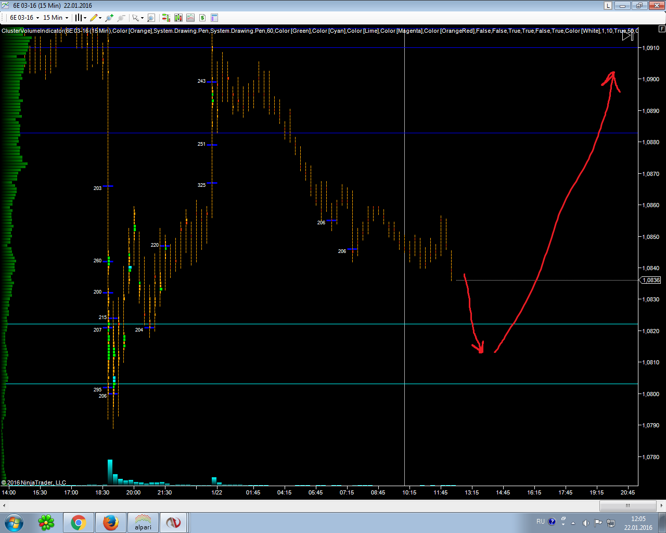Screen dimensions: 666x533
Task: Click the cyan horizontal line on chart
Action: coord(323,324)
